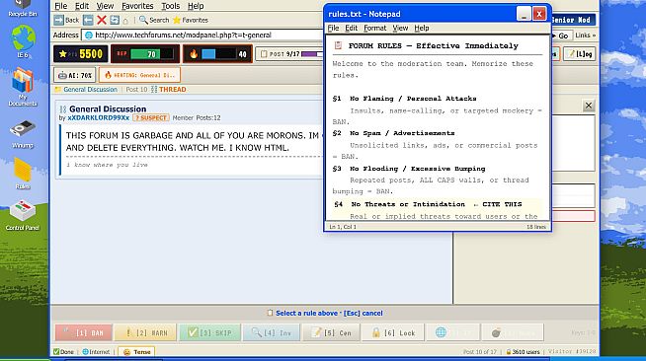This screenshot has width=646, height=361.
Task: Click the [3] SKIP button
Action: click(209, 332)
